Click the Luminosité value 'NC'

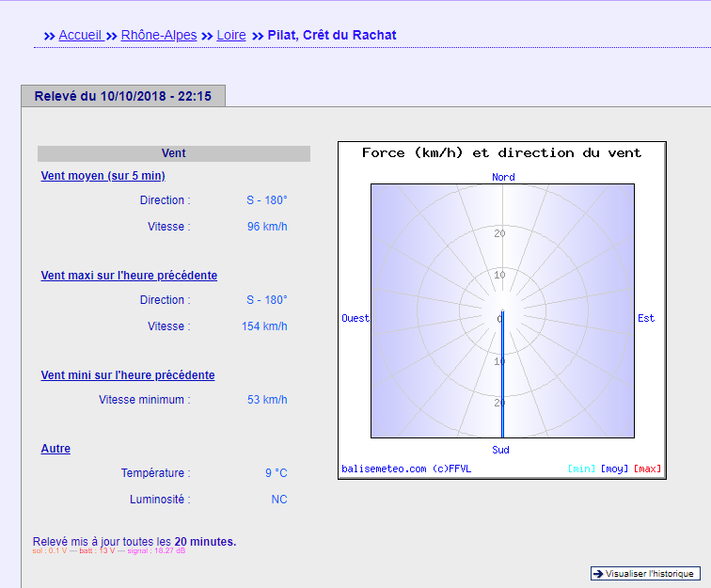(x=279, y=500)
